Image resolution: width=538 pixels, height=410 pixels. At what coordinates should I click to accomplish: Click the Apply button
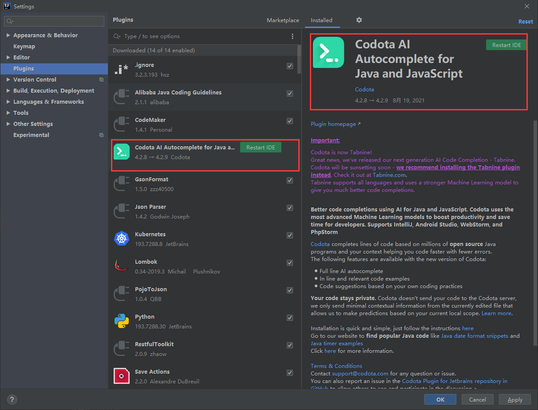click(x=515, y=399)
